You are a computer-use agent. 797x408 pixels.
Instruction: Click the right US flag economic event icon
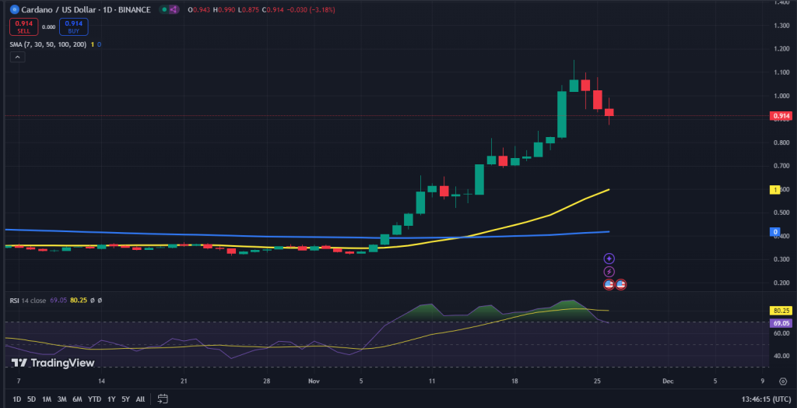pyautogui.click(x=620, y=284)
